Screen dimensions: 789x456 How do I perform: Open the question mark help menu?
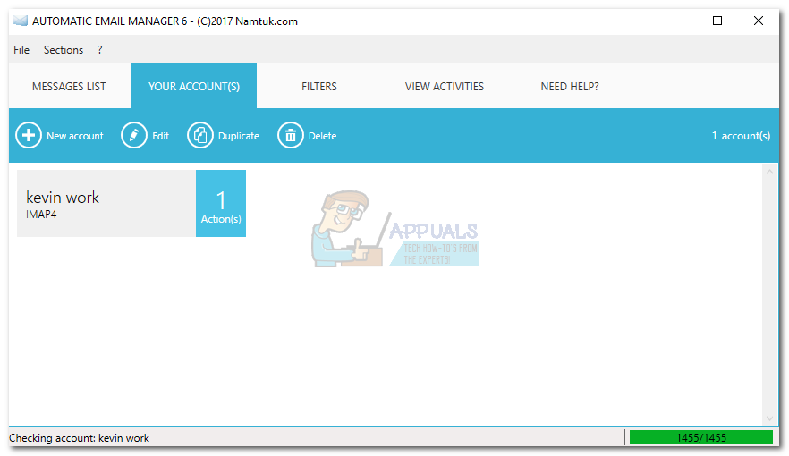point(99,50)
